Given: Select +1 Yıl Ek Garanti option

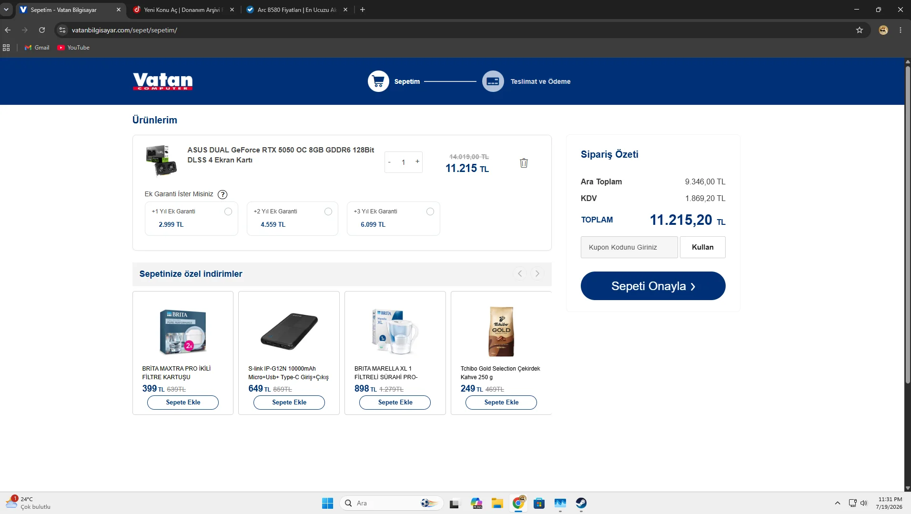Looking at the screenshot, I should [x=228, y=212].
